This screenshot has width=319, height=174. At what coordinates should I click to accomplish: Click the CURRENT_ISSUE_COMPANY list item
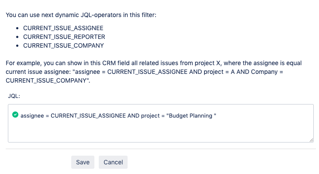(63, 45)
